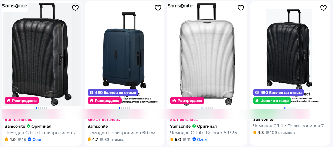Click Samsonite logo on the white suitcase card
Screen dimensions: 333x147
click(x=180, y=6)
